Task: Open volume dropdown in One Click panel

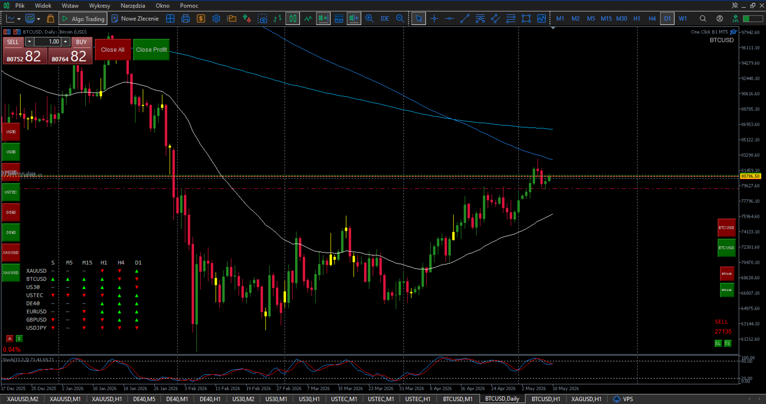Action: point(30,42)
